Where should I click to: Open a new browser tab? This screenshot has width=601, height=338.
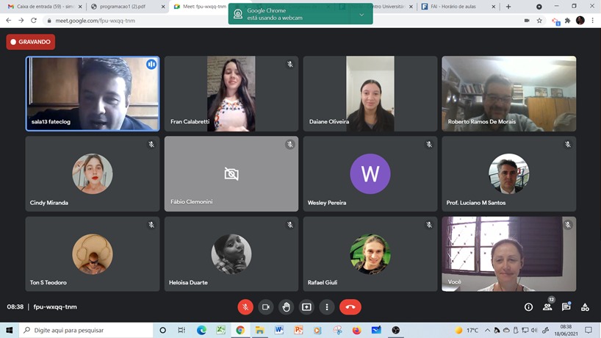[x=508, y=7]
